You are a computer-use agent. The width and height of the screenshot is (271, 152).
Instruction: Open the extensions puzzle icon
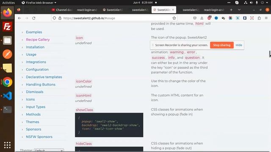pos(259,18)
